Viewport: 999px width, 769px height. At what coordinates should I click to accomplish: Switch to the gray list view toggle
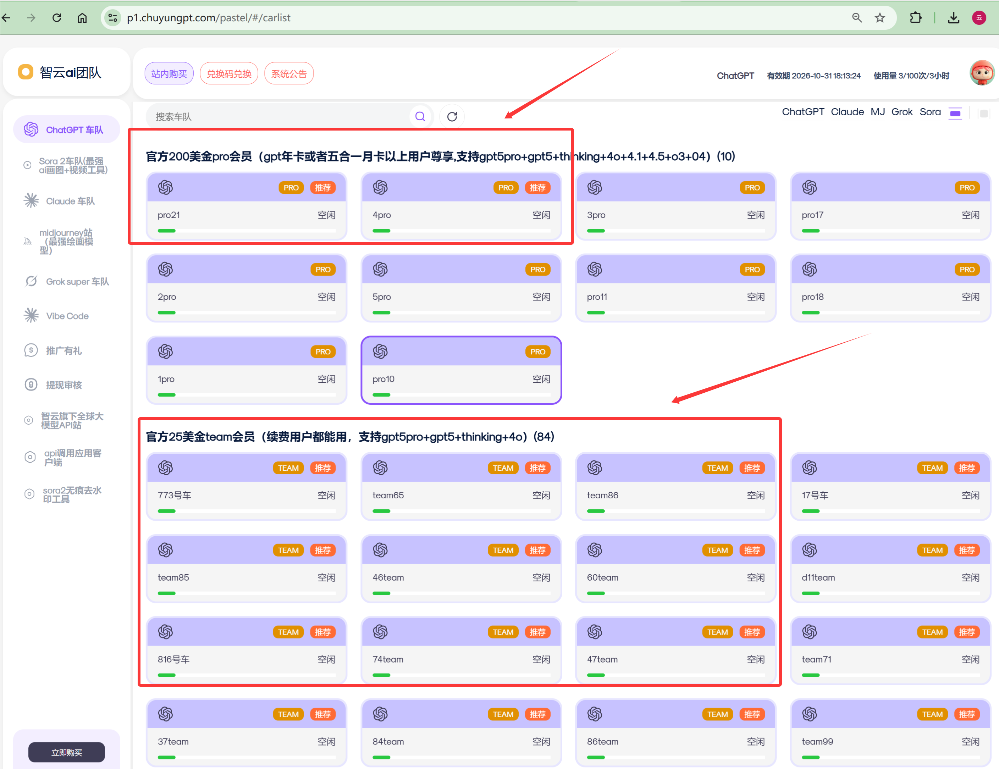[x=983, y=113]
